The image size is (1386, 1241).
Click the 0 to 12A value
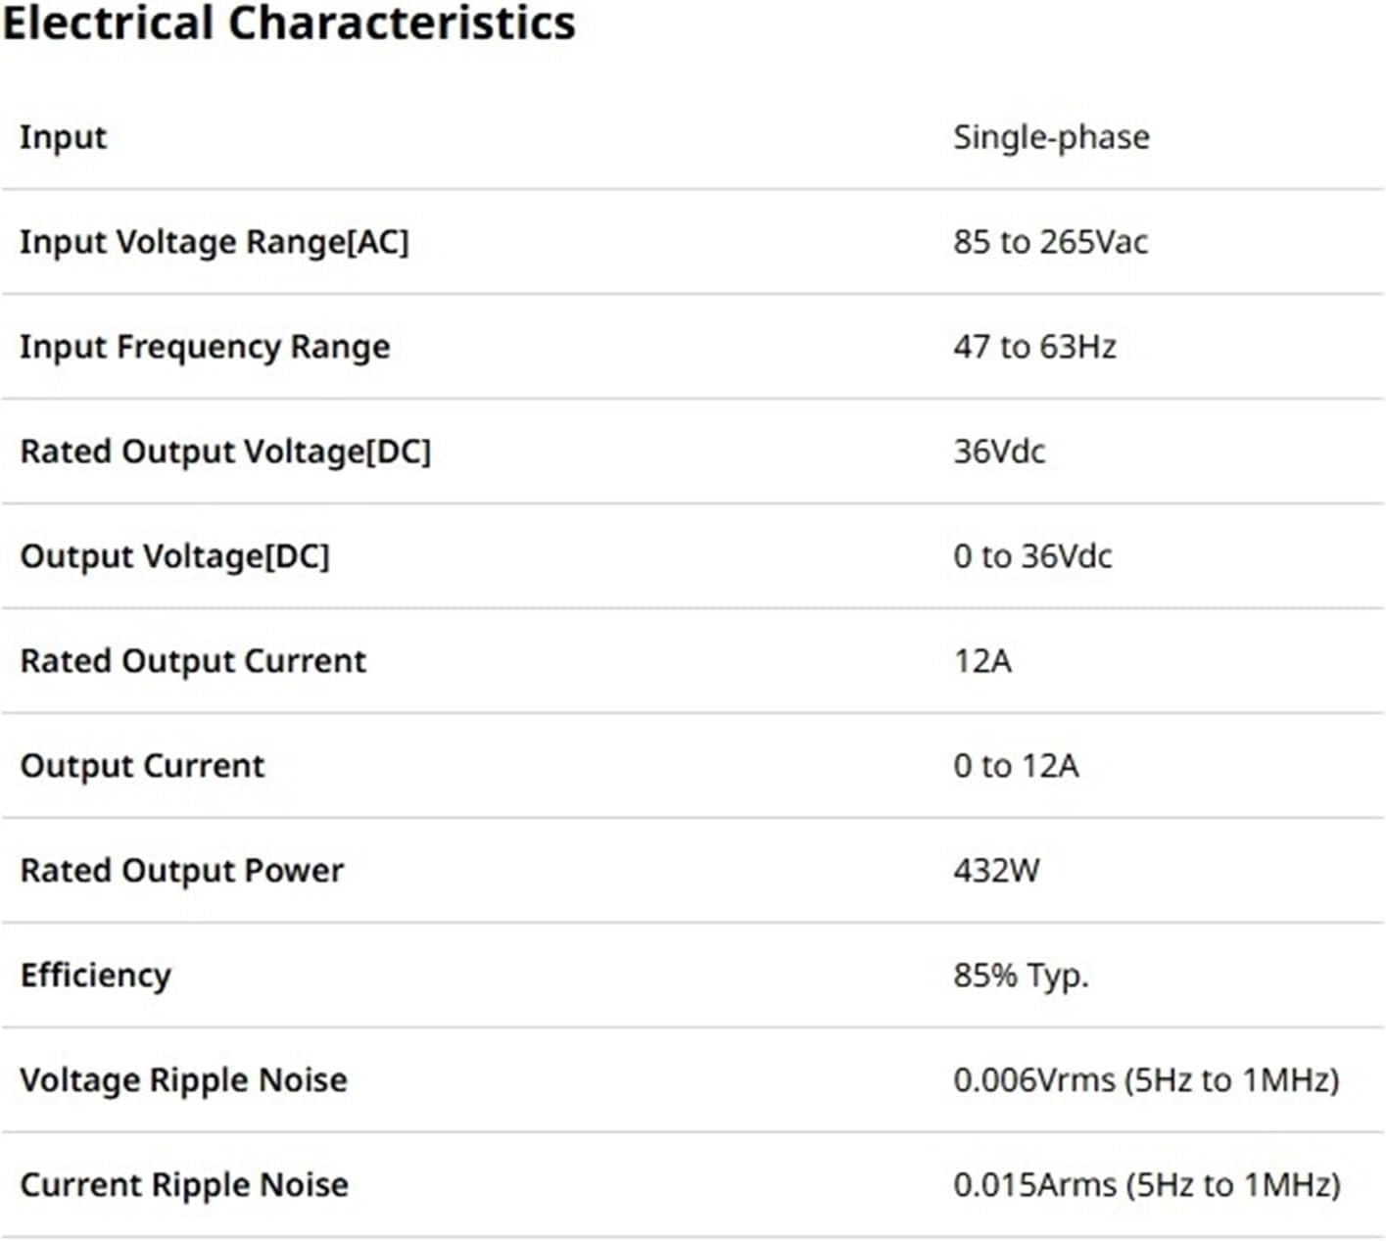click(x=1016, y=766)
